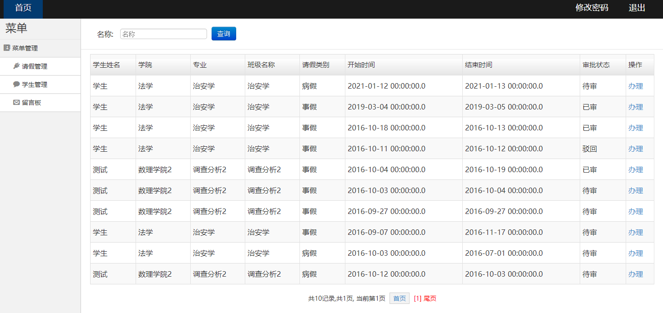663x313 pixels.
Task: Expand the 菜单管理 menu group
Action: (x=24, y=48)
